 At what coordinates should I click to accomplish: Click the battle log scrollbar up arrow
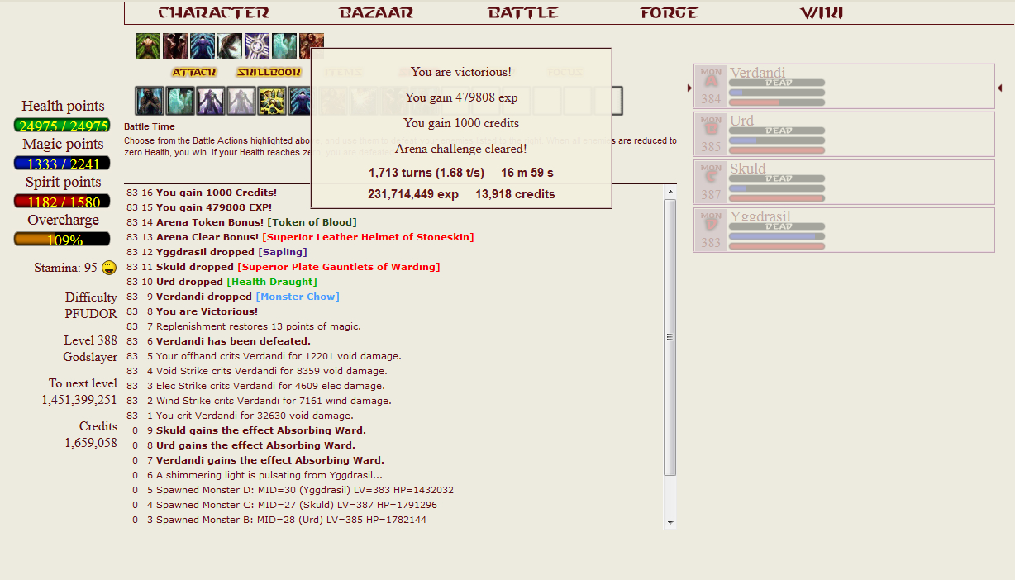click(670, 192)
